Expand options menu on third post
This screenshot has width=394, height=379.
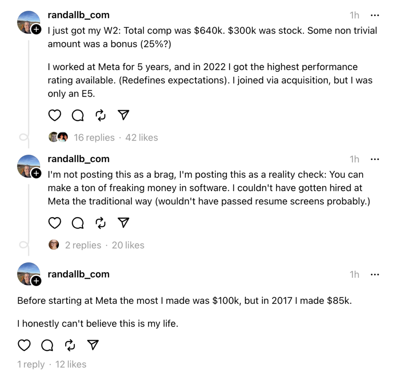(374, 275)
